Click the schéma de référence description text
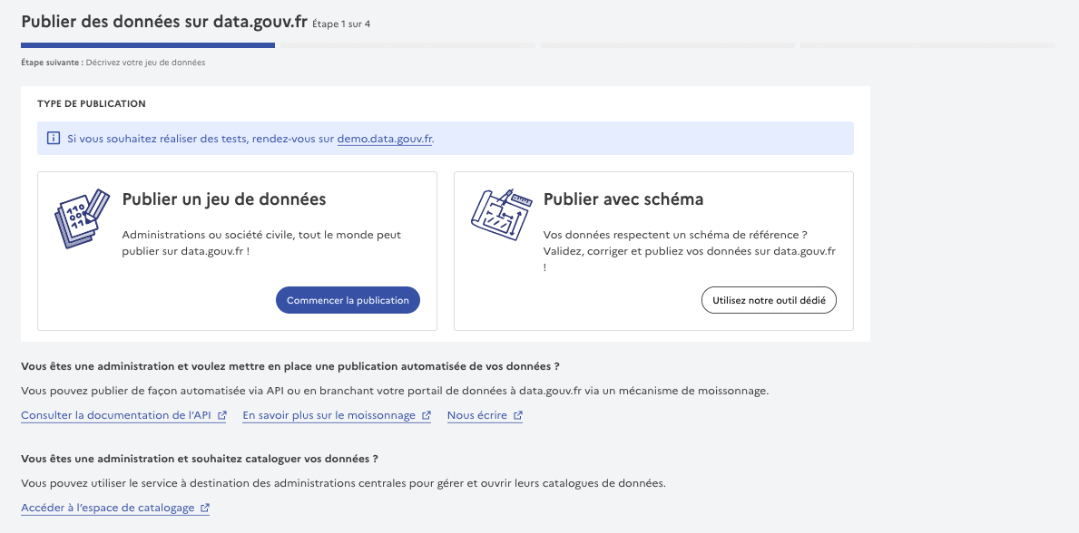This screenshot has width=1079, height=533. coord(690,251)
